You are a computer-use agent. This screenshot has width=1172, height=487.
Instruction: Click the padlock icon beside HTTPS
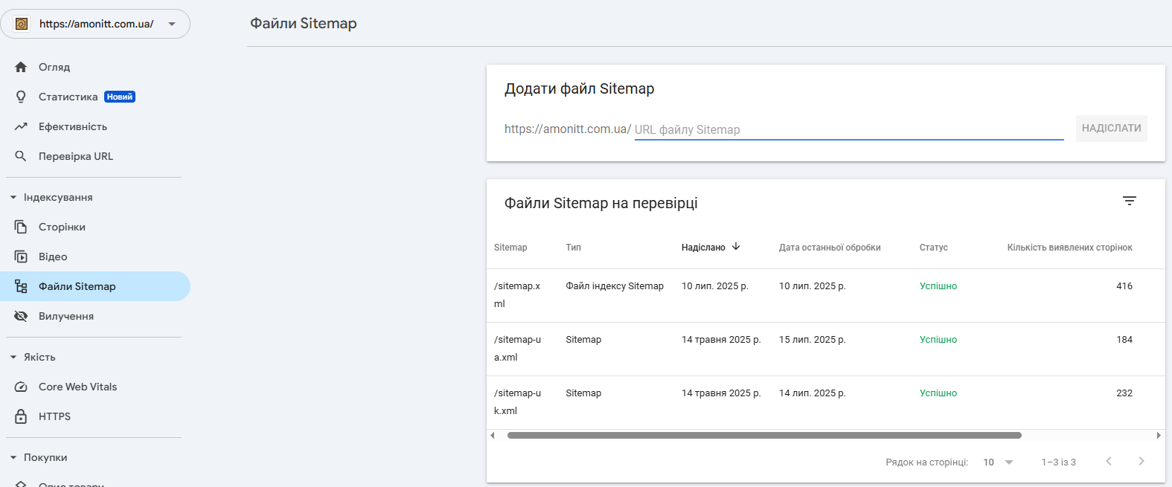[x=21, y=416]
